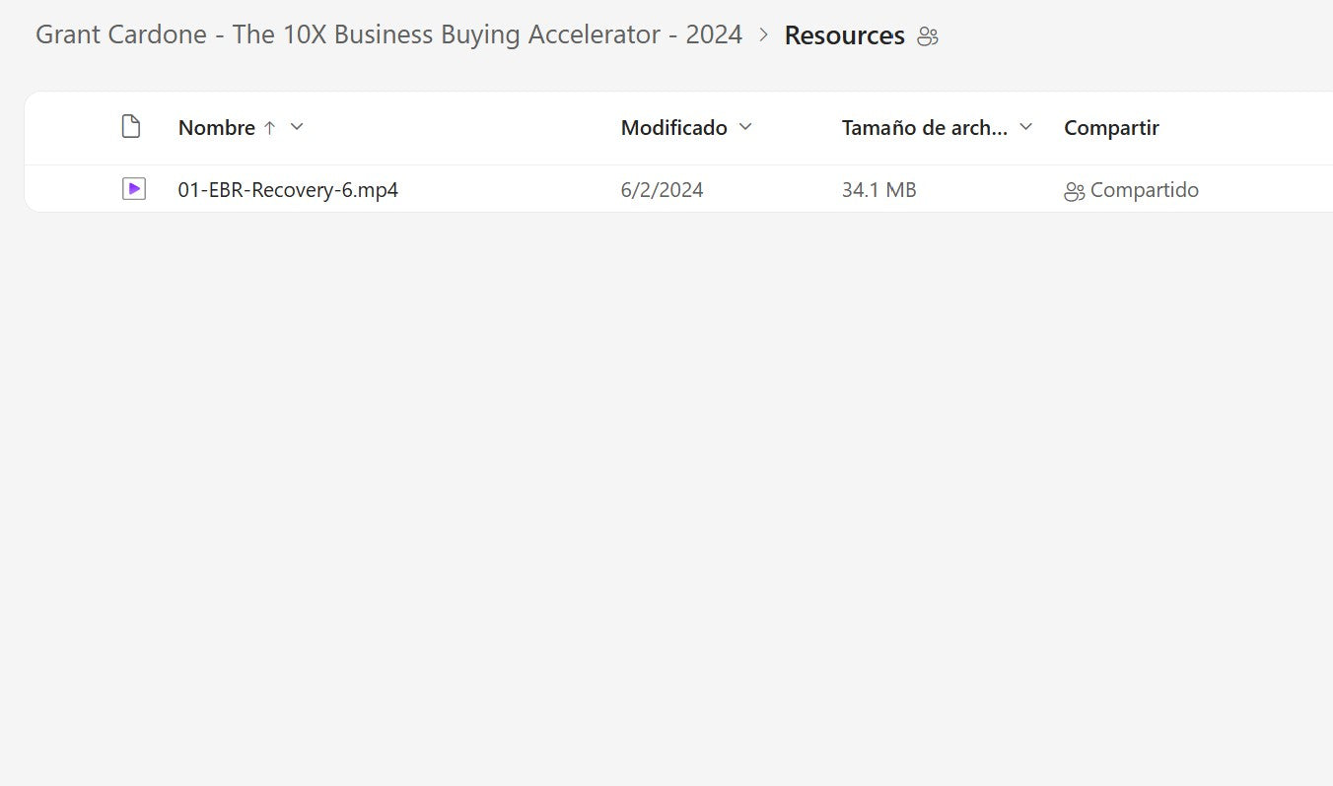Click the Modificado column header
Viewport: 1333px width, 786px height.
673,128
